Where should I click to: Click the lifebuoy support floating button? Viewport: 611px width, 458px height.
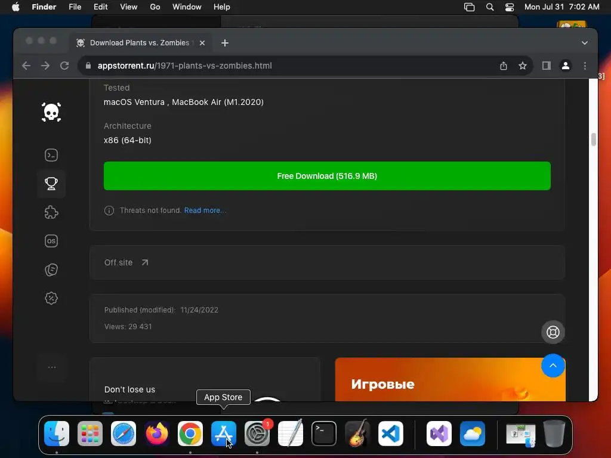point(553,332)
